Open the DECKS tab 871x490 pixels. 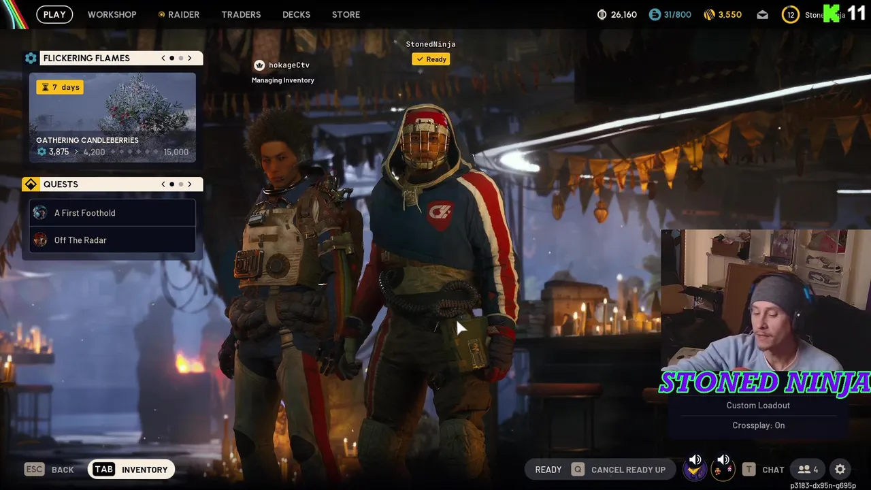tap(296, 14)
